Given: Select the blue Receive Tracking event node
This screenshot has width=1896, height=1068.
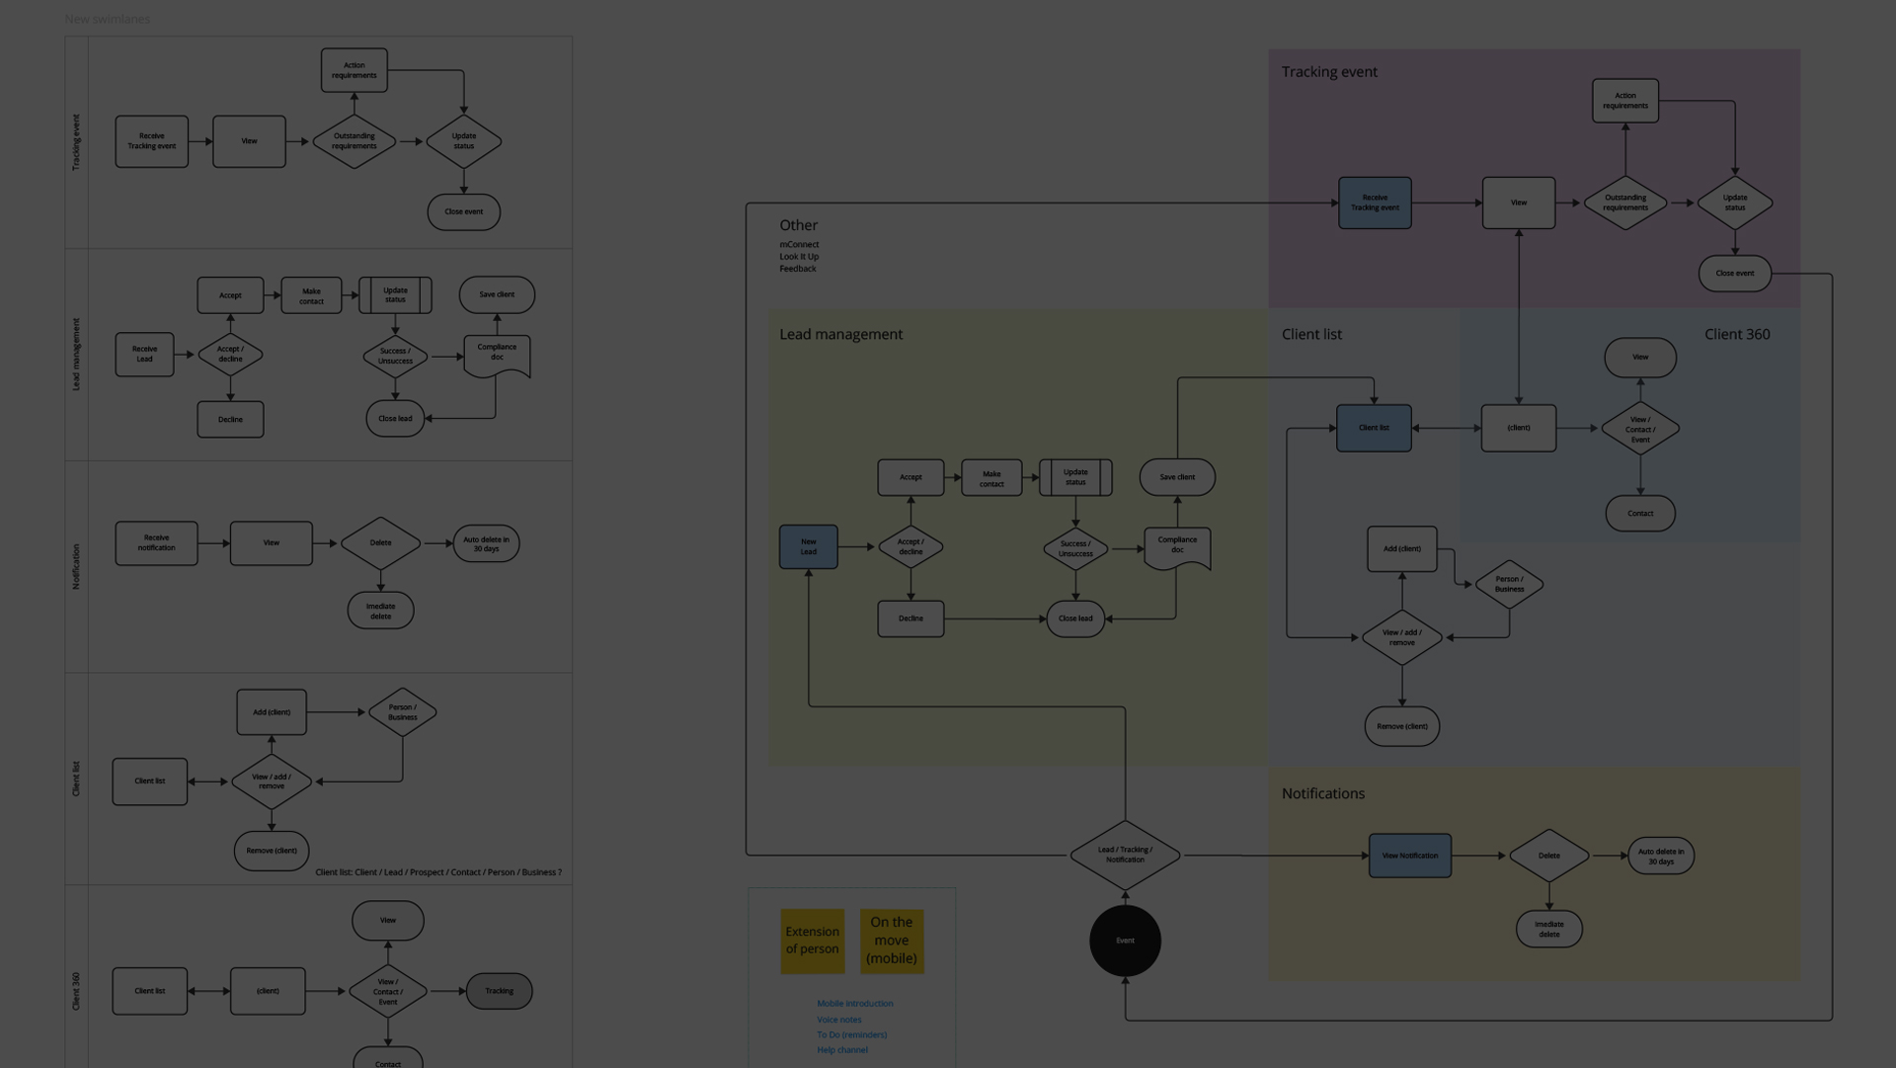Looking at the screenshot, I should click(x=1375, y=203).
